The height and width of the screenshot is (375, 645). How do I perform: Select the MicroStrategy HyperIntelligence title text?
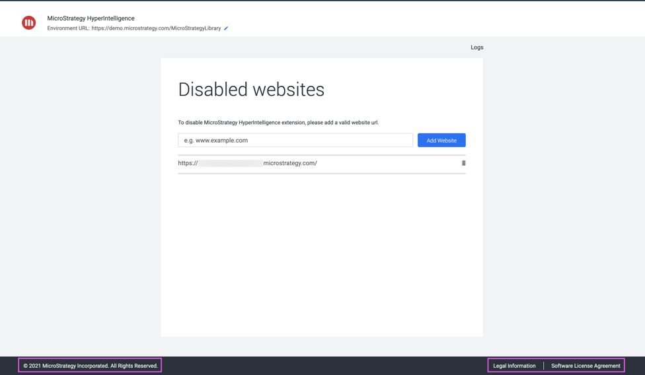[91, 18]
